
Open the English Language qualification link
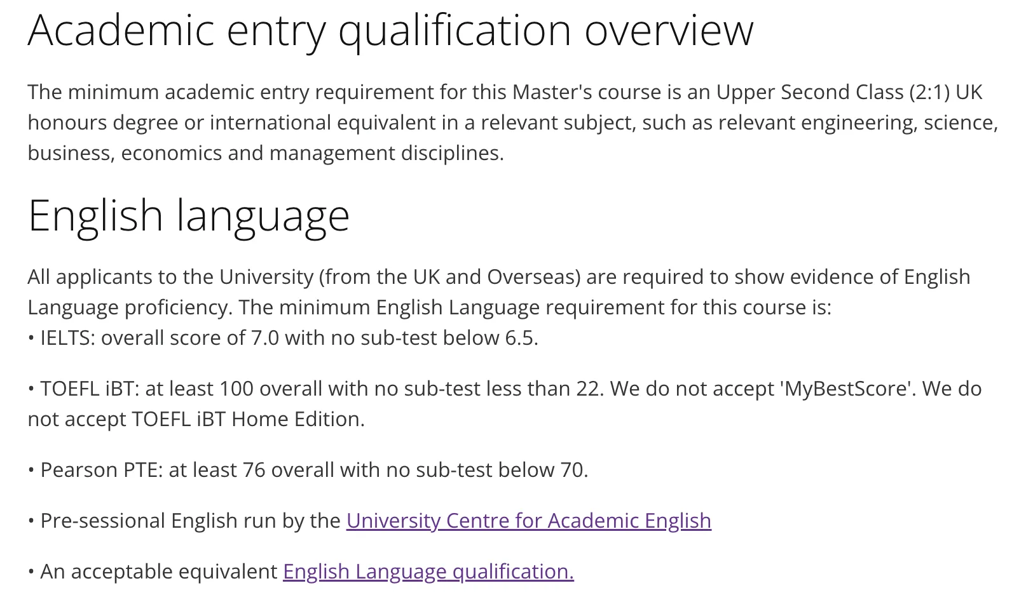428,572
